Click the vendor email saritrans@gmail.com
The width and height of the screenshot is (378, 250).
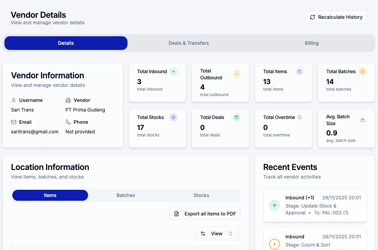(35, 131)
